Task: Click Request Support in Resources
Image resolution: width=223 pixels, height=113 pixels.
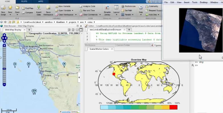Action: (153, 11)
